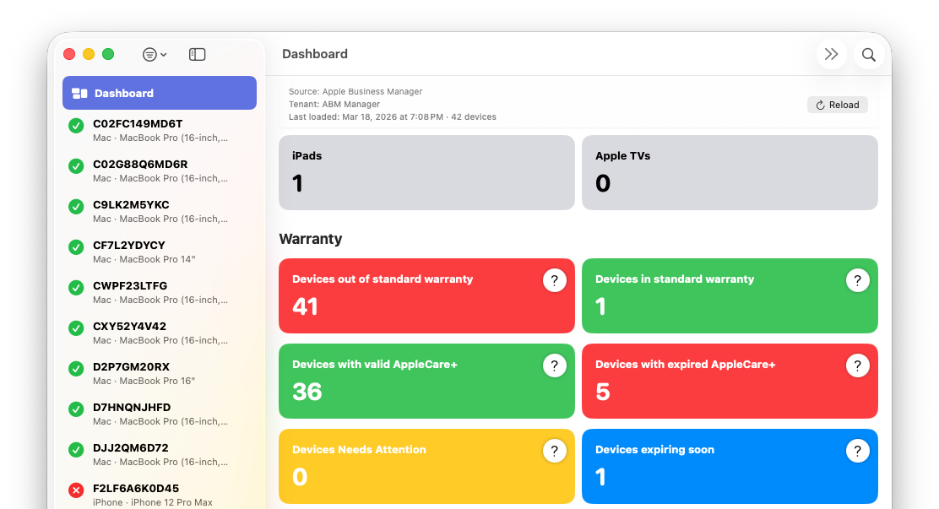Image resolution: width=939 pixels, height=509 pixels.
Task: Open the Devices with expired AppleCare+ card
Action: [x=729, y=380]
